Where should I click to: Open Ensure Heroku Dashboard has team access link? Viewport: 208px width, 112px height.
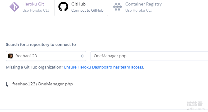pos(103,67)
